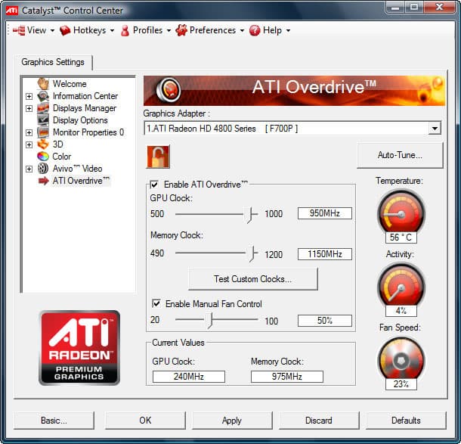Click the Auto-Tune button
Viewport: 461px width, 444px height.
[x=400, y=155]
